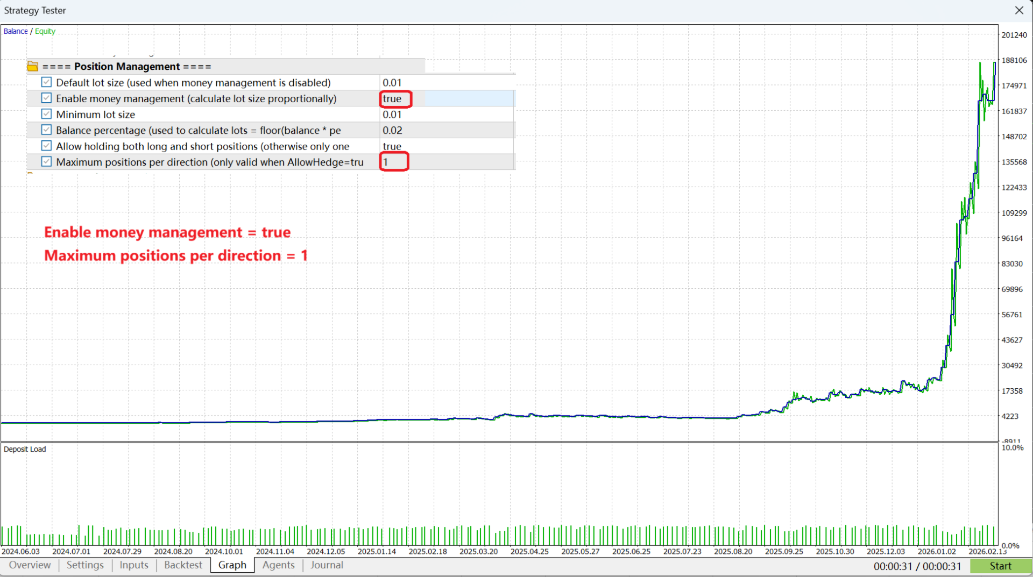The height and width of the screenshot is (577, 1033).
Task: Click the Balance legend label
Action: point(16,31)
